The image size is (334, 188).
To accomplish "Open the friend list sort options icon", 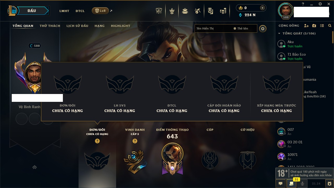I will (322, 26).
